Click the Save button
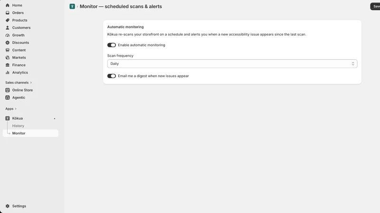Screen dimensions: 380x213 pyautogui.click(x=375, y=7)
